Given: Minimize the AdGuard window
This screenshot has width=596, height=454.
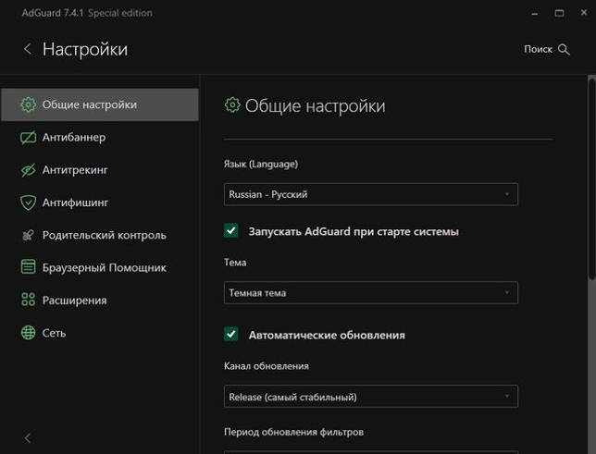Looking at the screenshot, I should [535, 13].
